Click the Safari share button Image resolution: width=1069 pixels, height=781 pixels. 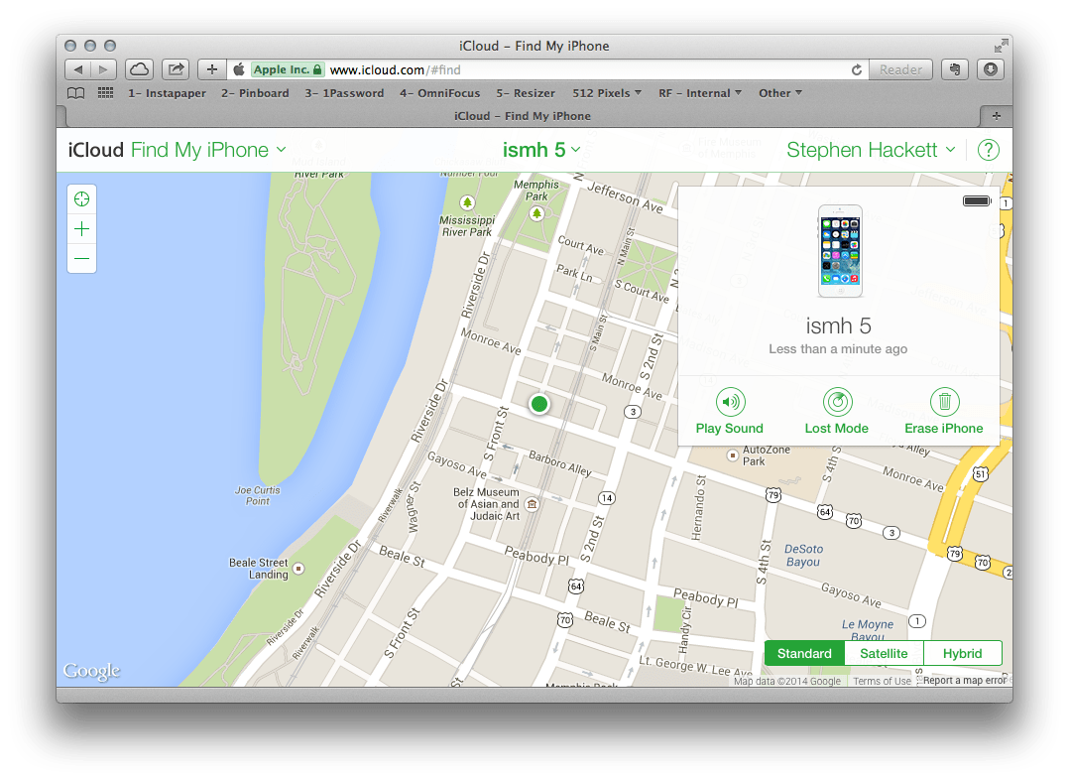click(x=175, y=69)
